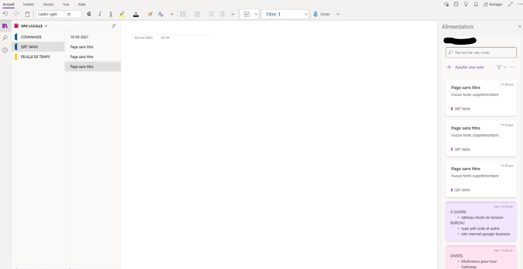Redo the last action
Screen dimensions: 523x269
click(16, 14)
